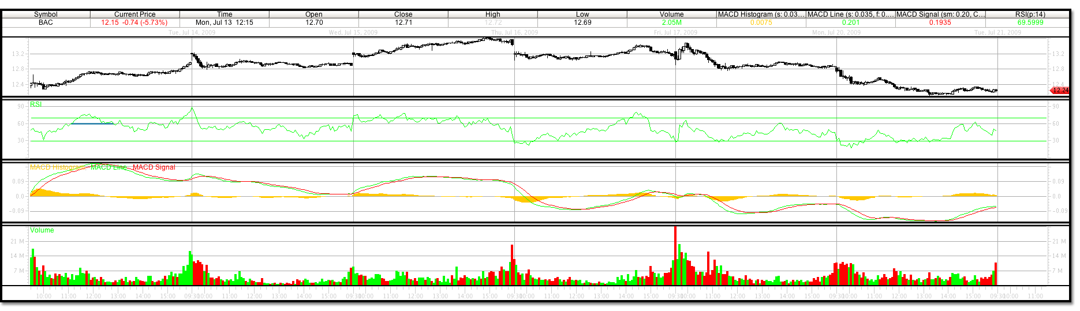The height and width of the screenshot is (311, 1080).
Task: Click the green RSI label in indicator panel
Action: 36,104
